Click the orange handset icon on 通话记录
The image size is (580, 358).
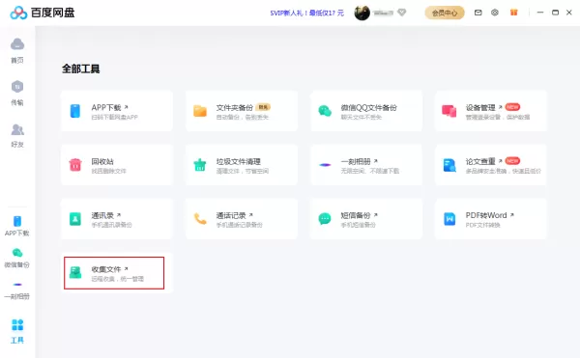[x=200, y=219]
